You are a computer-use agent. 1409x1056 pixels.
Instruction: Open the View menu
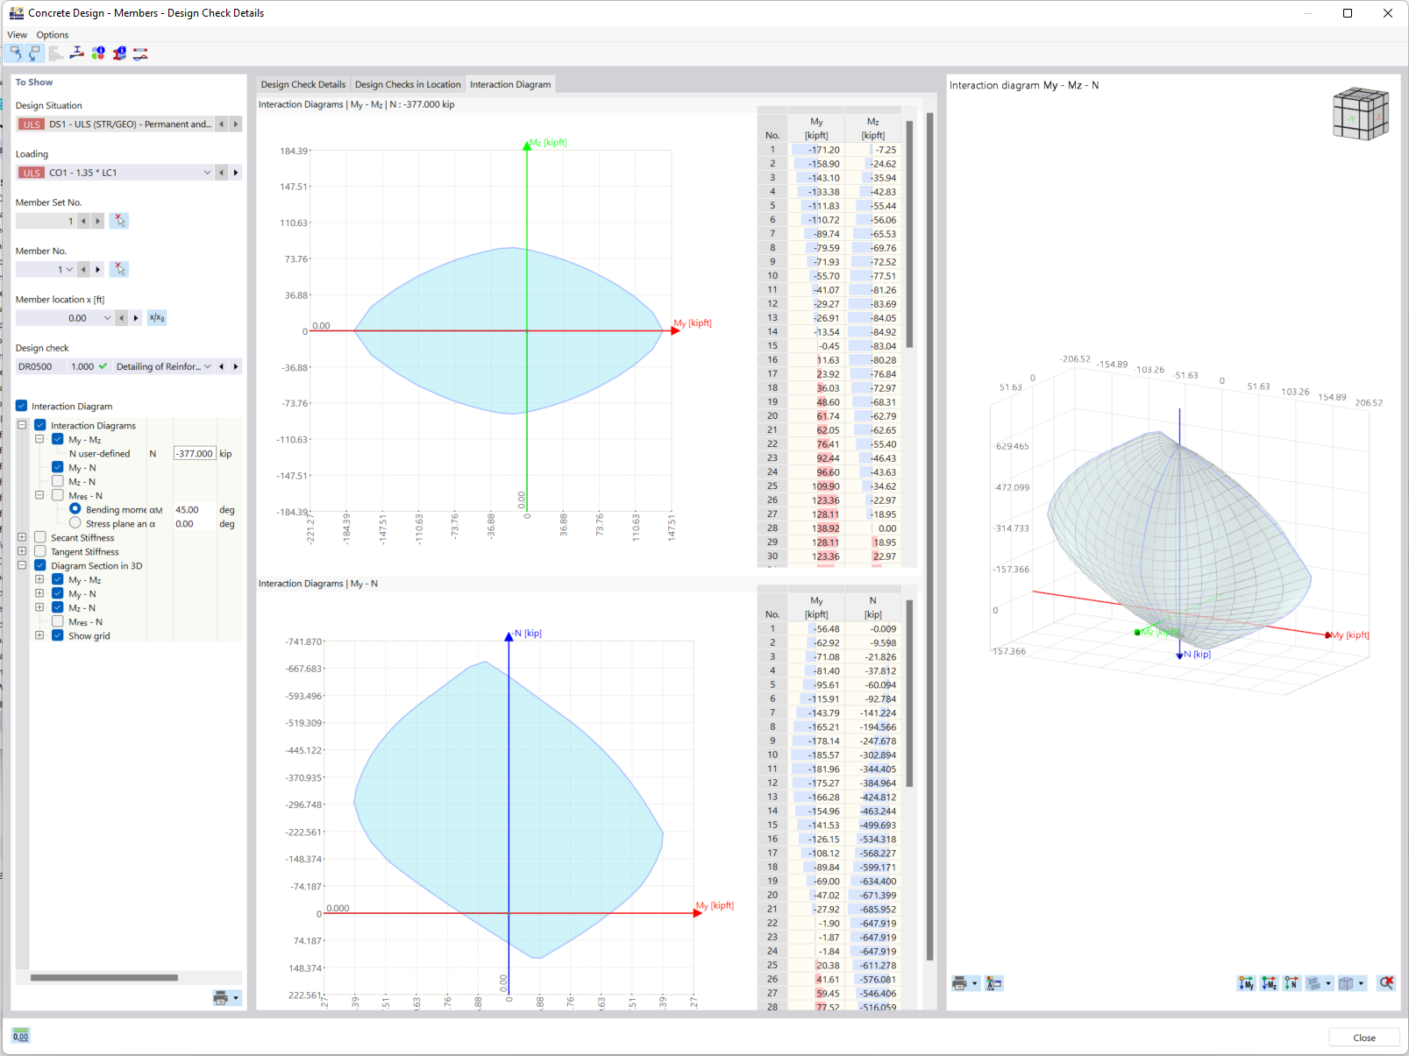pyautogui.click(x=17, y=34)
